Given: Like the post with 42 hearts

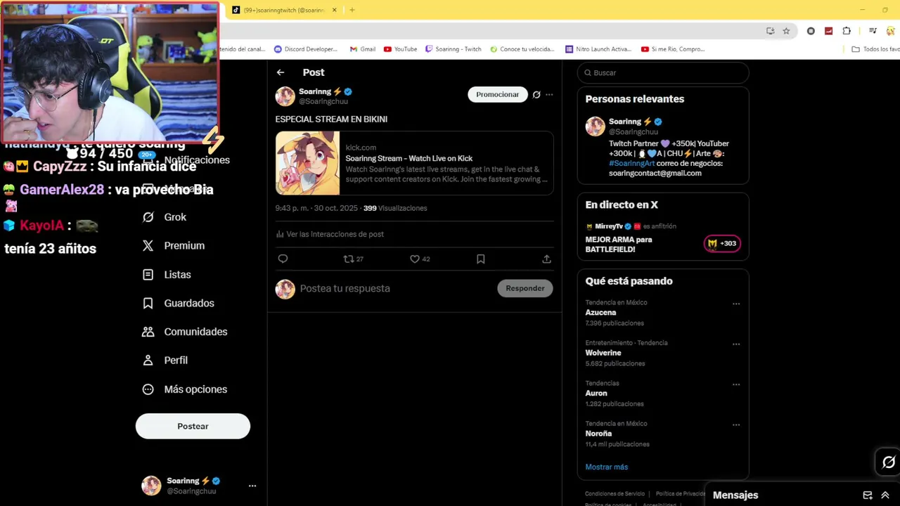Looking at the screenshot, I should [x=420, y=259].
